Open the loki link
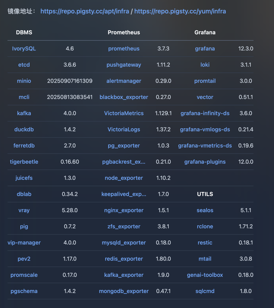The width and height of the screenshot is (274, 308). 205,65
